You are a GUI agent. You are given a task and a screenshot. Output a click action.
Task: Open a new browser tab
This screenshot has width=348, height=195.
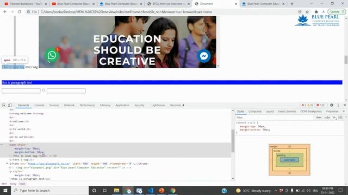pyautogui.click(x=292, y=4)
